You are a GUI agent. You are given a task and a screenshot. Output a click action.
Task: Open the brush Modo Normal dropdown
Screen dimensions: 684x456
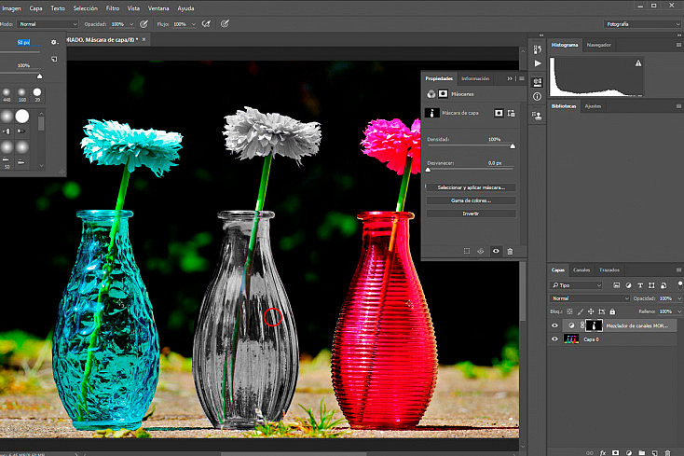(48, 24)
